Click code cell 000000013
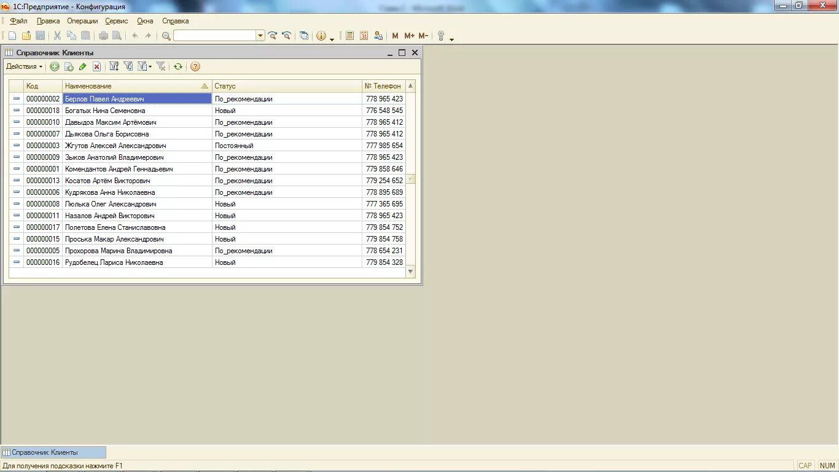This screenshot has height=472, width=839. [x=43, y=181]
